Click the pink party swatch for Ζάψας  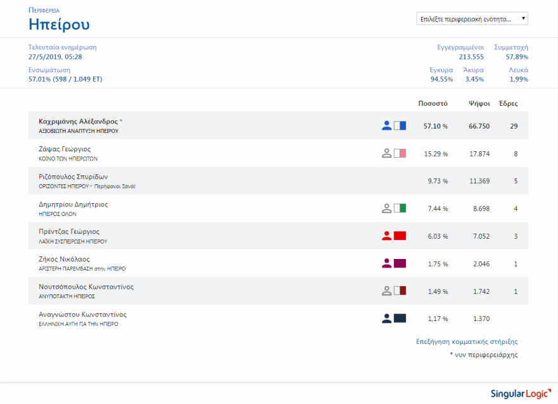tap(399, 153)
